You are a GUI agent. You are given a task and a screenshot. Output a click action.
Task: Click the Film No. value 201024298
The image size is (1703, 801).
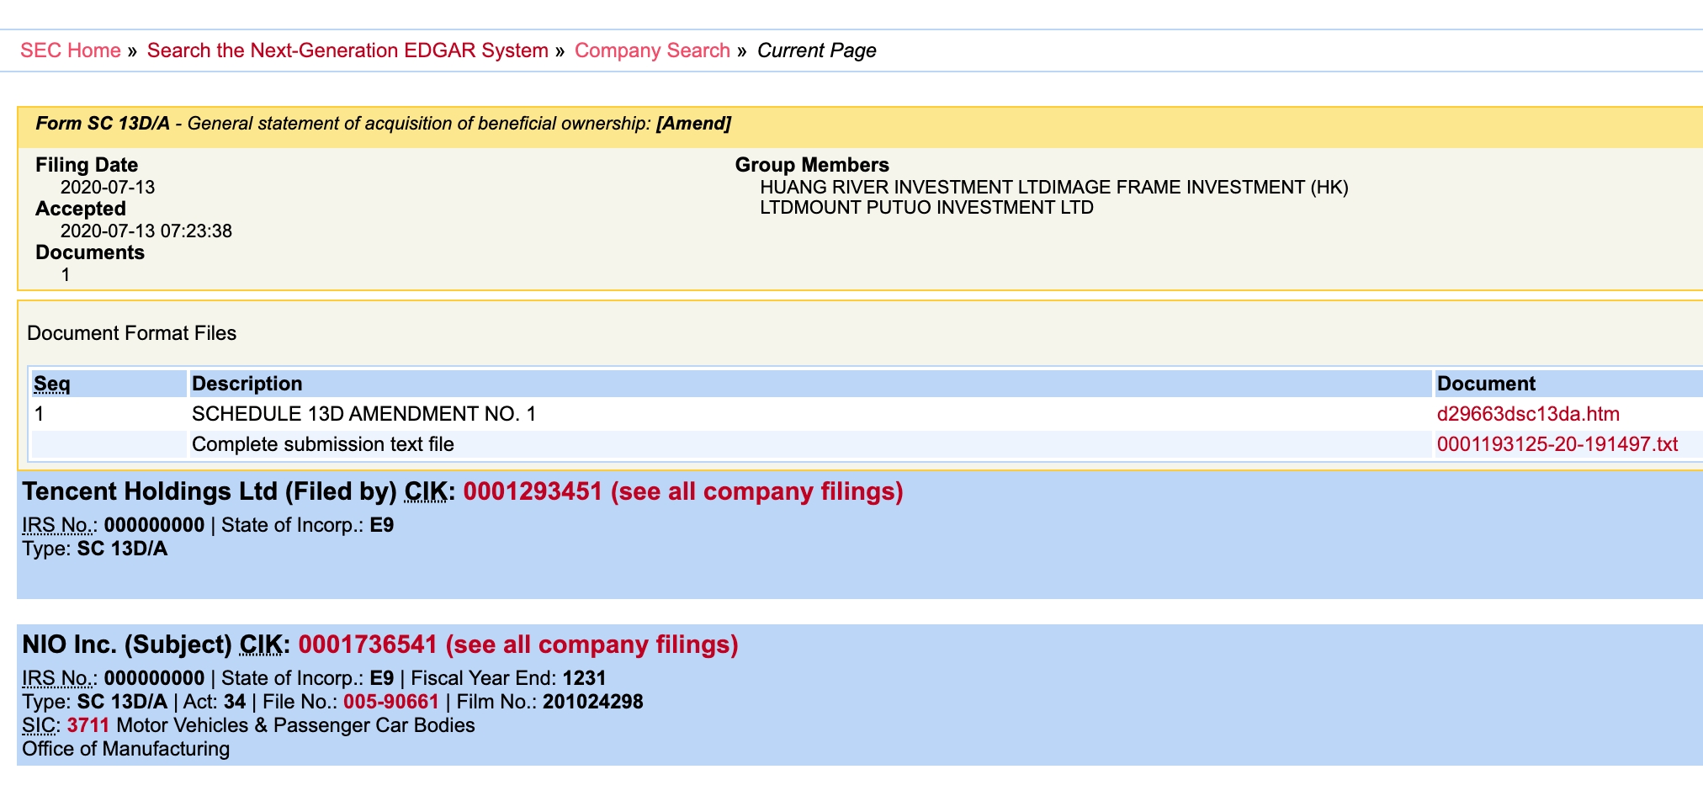(593, 702)
